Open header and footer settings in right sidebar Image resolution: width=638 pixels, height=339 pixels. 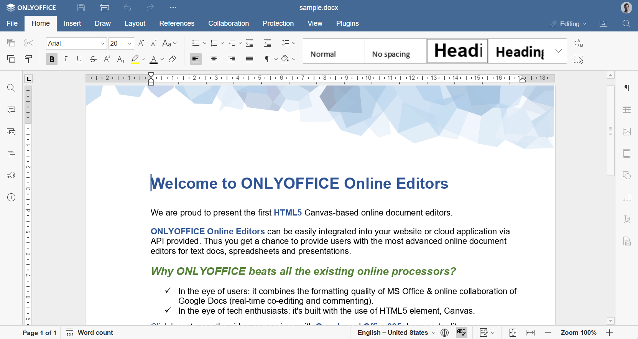click(627, 153)
